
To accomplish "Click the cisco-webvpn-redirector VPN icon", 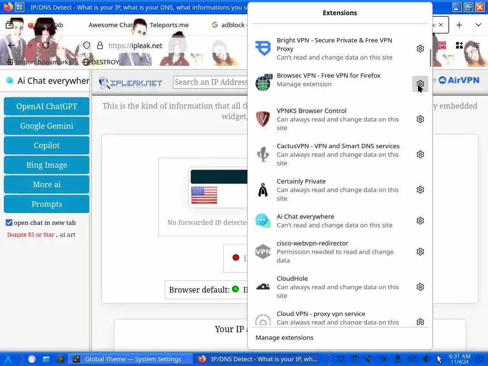I will (x=263, y=252).
